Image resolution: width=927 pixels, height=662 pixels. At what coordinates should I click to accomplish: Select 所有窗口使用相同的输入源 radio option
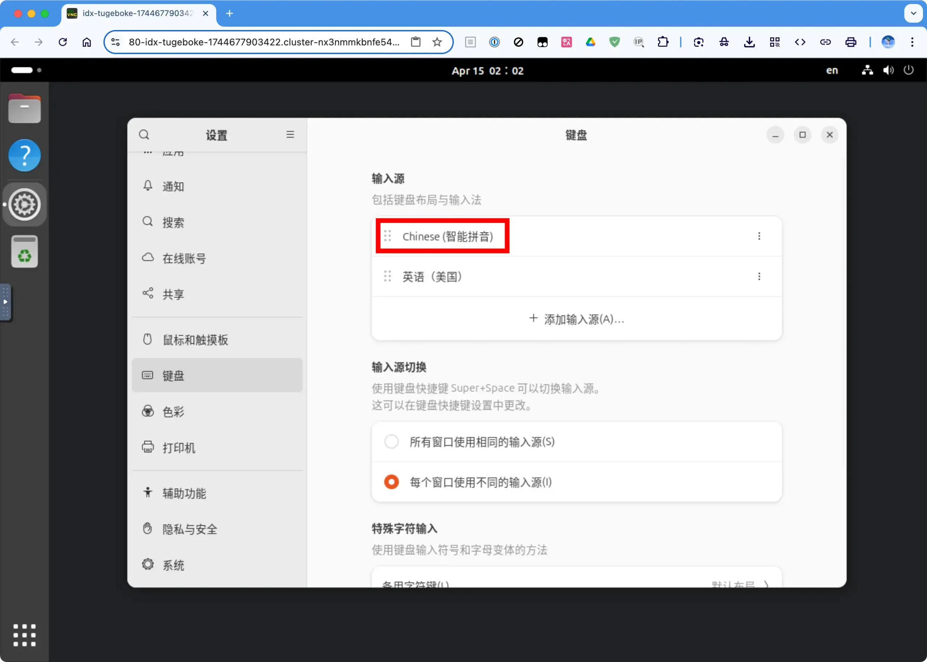(x=391, y=441)
